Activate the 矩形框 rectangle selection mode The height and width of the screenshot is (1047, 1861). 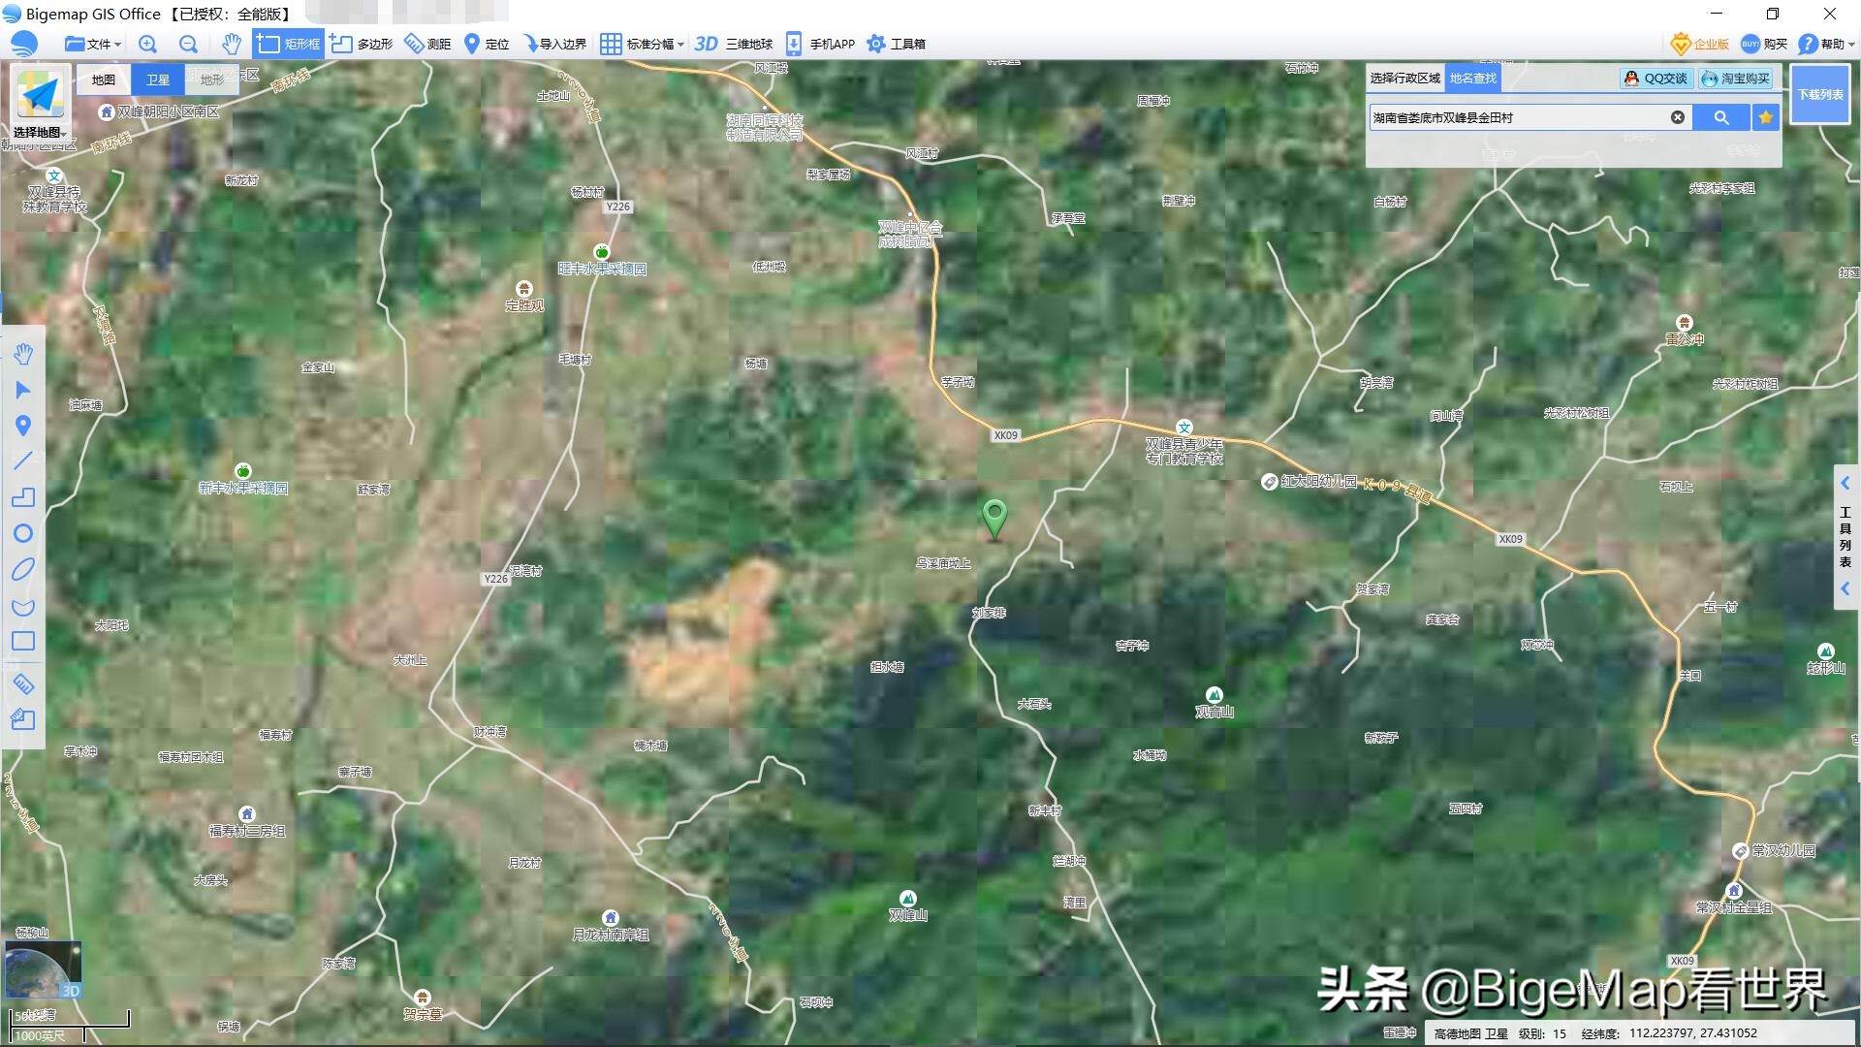coord(287,44)
